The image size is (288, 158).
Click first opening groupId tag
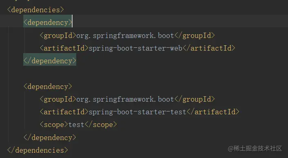pyautogui.click(x=58, y=36)
